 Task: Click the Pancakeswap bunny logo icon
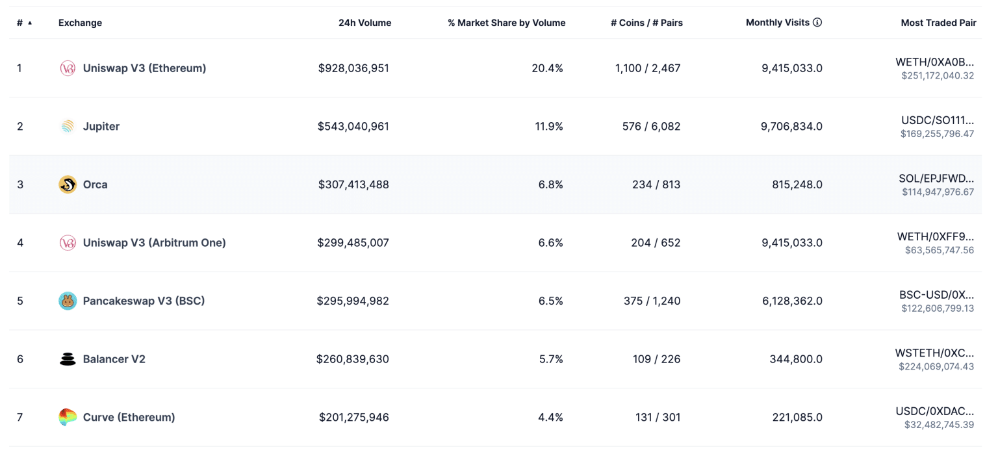(x=68, y=301)
